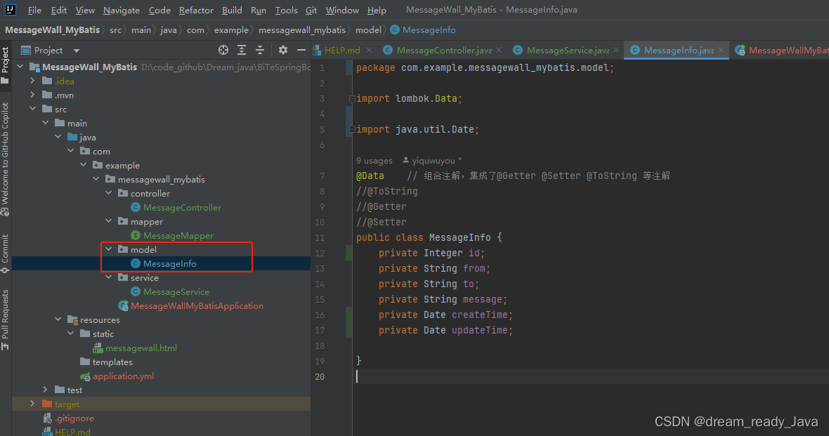
Task: Expand the .mvn folder
Action: [33, 95]
